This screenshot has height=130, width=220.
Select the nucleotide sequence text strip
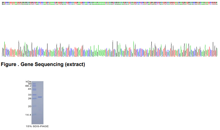(110, 4)
